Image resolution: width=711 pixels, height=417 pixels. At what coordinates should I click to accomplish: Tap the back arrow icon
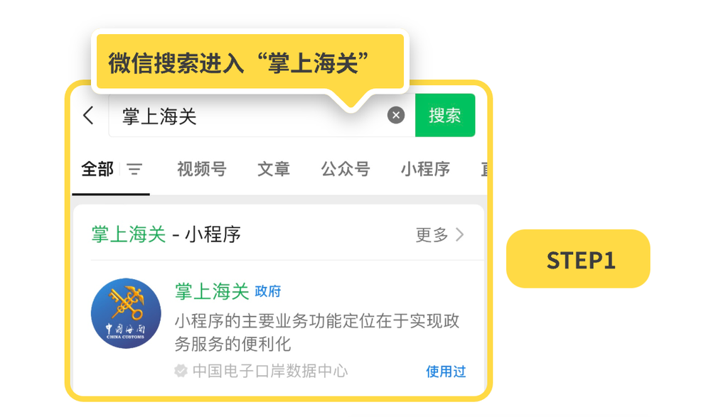pos(88,116)
